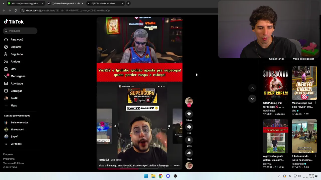Viewport: 321px width, 180px height.
Task: Open options for Milena reage video
Action: tap(315, 103)
